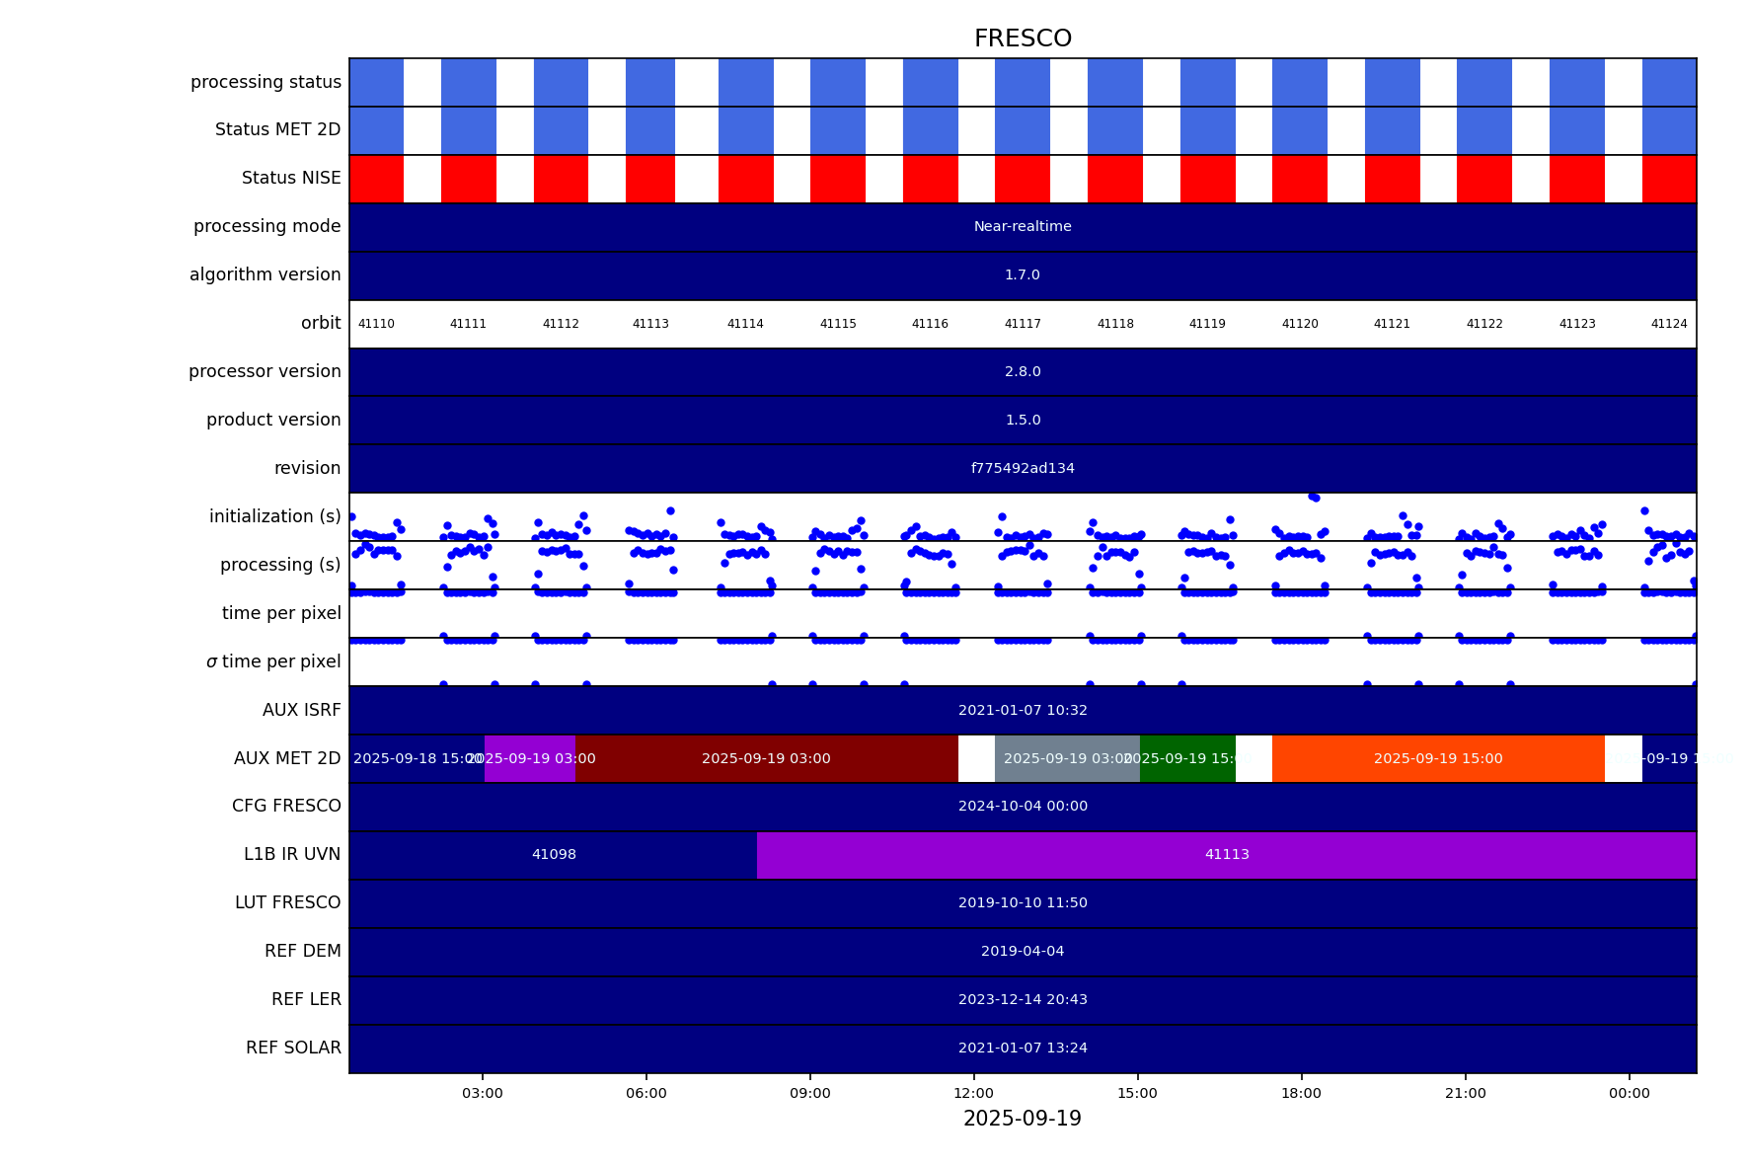Click the Near-realtime processing mode bar

click(x=1023, y=227)
